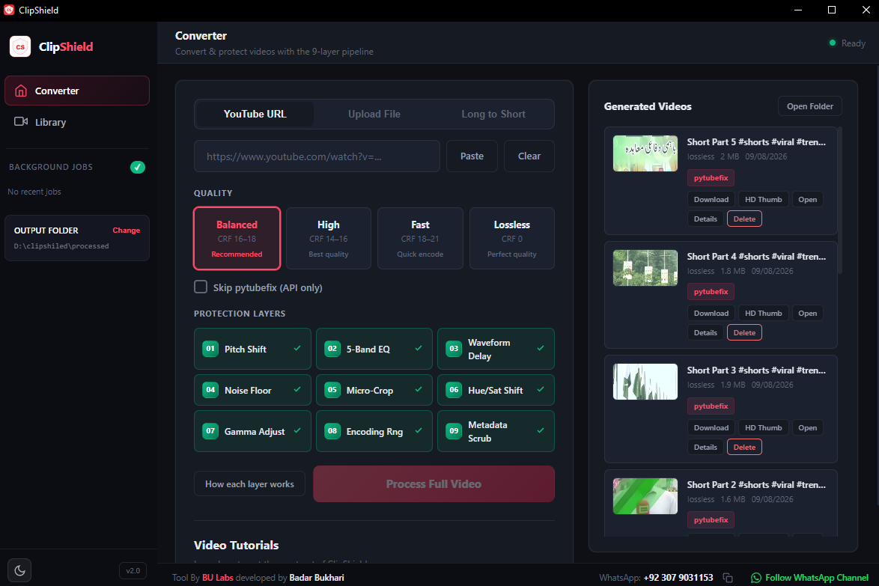Click pytubefix tag on Short Part 4
The width and height of the screenshot is (879, 586).
coord(711,292)
